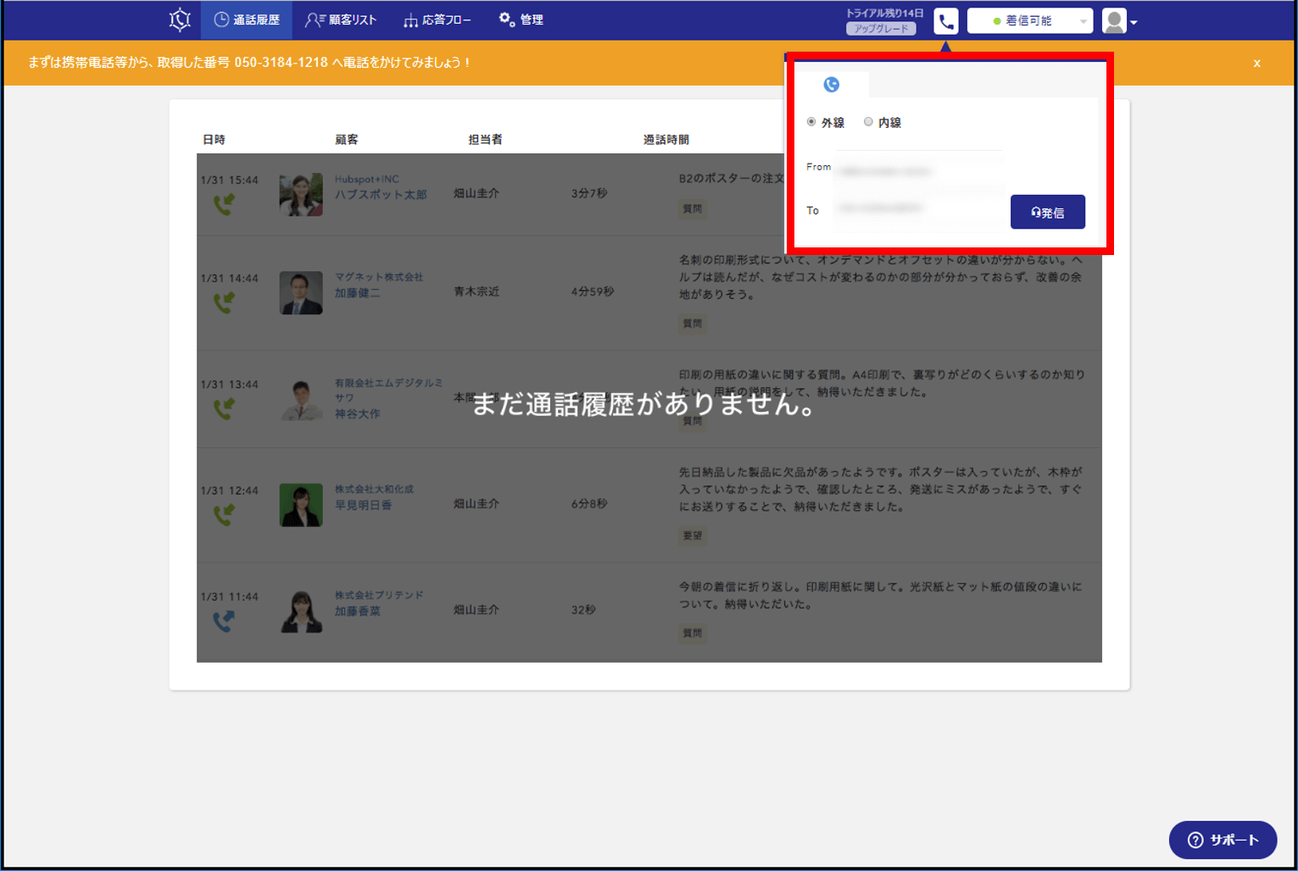Click the company name 株式会社プリテンド

(379, 595)
